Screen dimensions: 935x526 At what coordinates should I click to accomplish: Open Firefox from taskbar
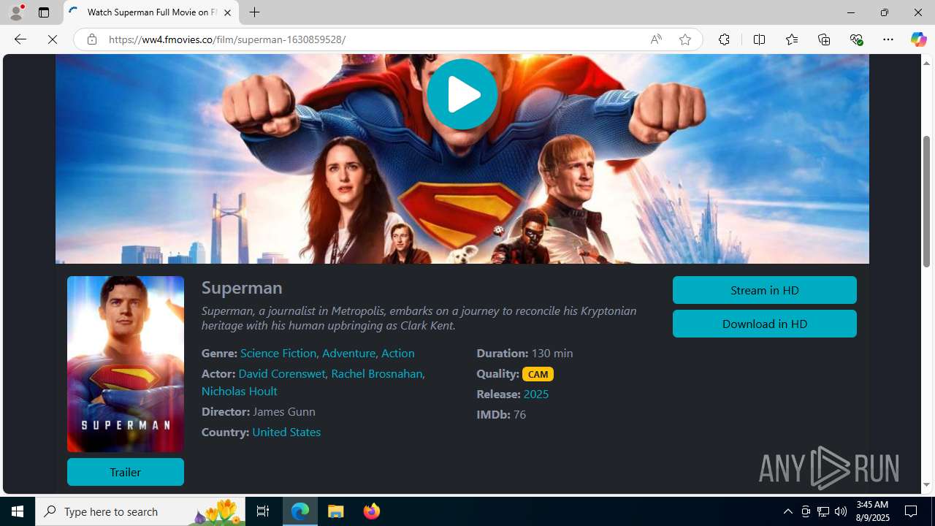coord(371,511)
